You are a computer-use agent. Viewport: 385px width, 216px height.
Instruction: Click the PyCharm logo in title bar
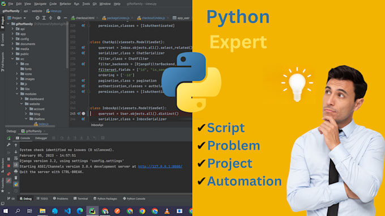(x=3, y=4)
